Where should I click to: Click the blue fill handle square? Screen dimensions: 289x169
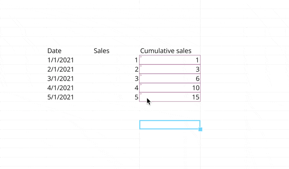(200, 129)
